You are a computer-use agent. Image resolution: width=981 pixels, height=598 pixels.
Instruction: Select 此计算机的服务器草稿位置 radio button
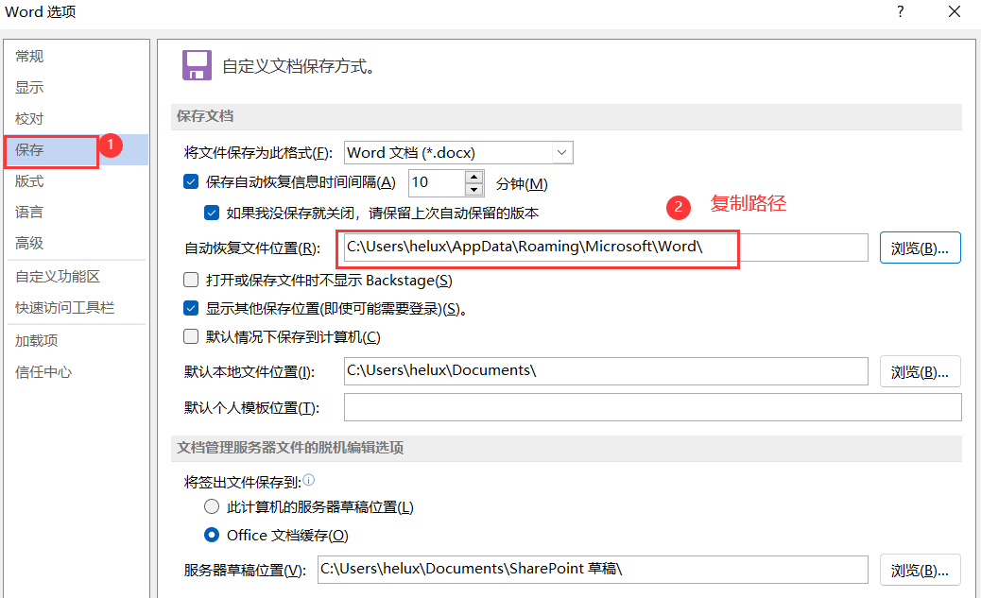click(212, 506)
